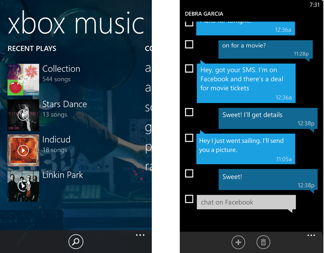Open the more options dots in Xbox Music

[x=140, y=235]
